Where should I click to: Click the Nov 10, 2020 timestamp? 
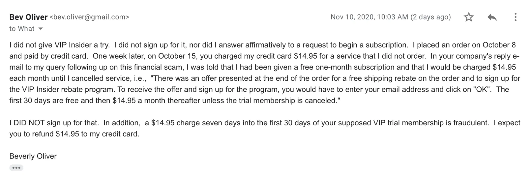[369, 17]
